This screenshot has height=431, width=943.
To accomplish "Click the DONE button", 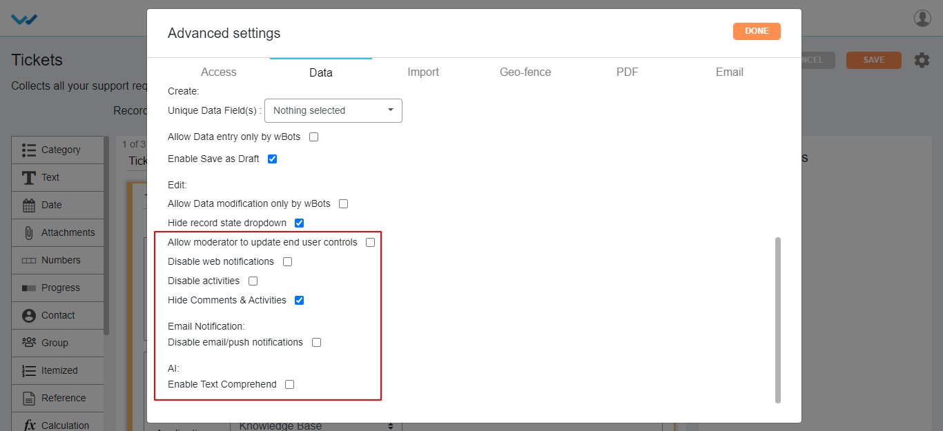I will tap(757, 31).
